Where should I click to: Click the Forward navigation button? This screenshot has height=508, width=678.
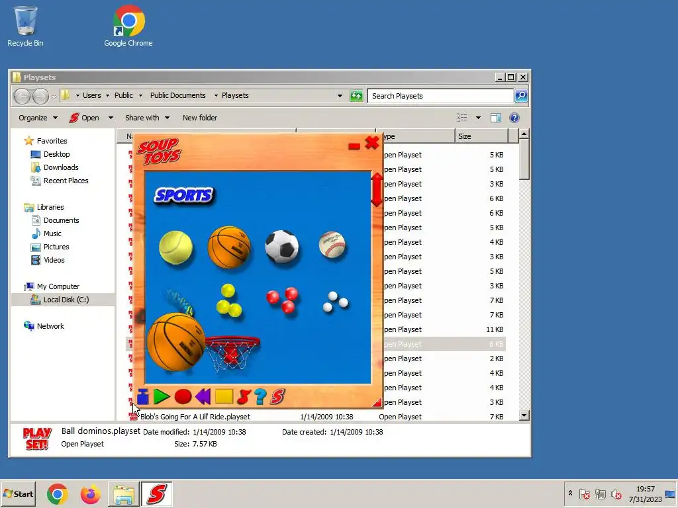point(40,96)
